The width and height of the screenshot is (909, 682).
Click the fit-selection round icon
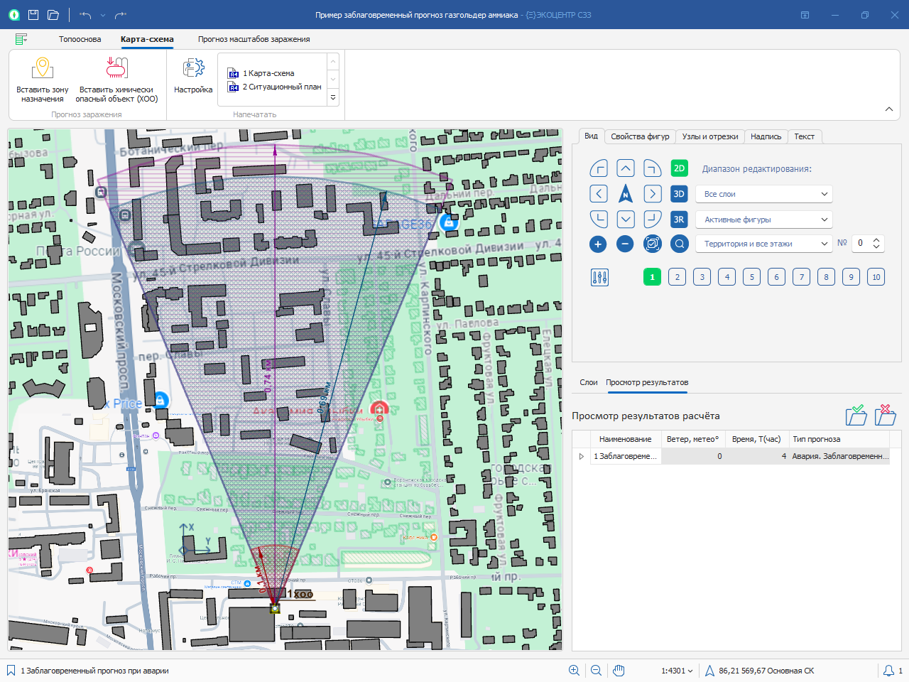tap(652, 244)
